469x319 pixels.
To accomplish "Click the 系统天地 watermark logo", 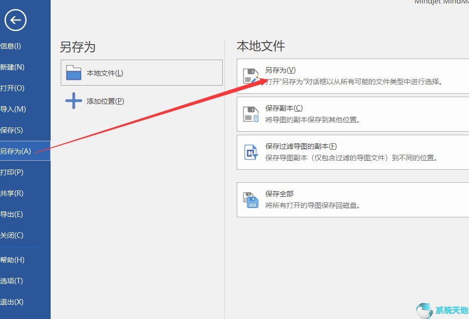I will [x=424, y=310].
